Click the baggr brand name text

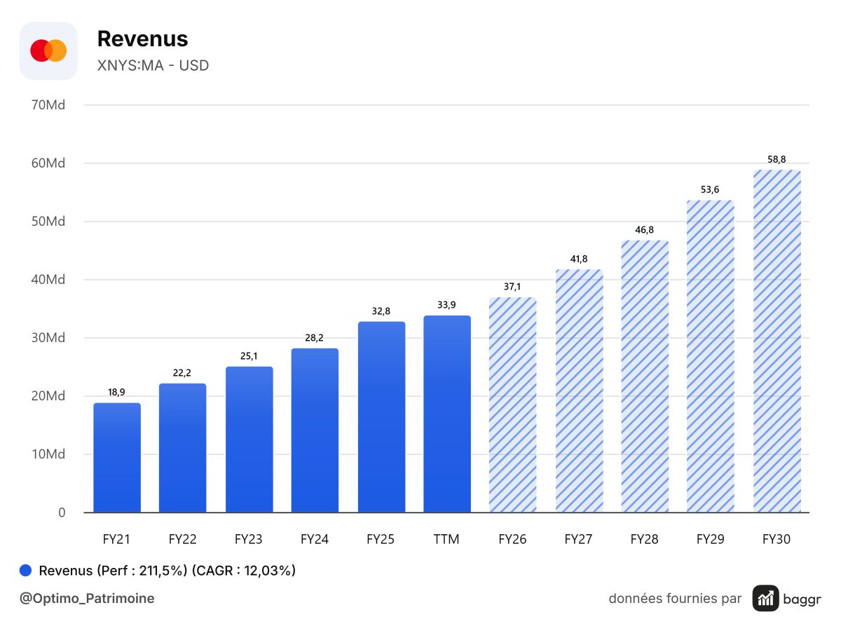pos(804,599)
